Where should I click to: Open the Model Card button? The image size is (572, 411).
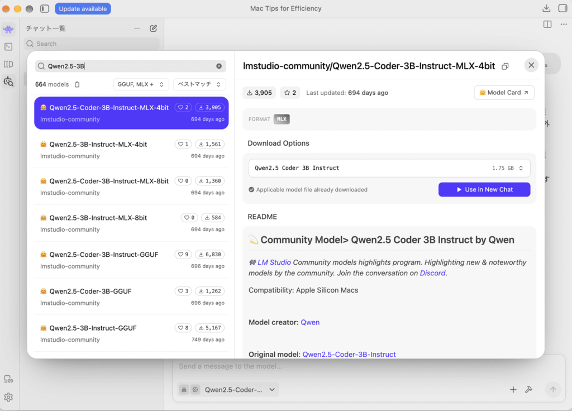tap(504, 93)
